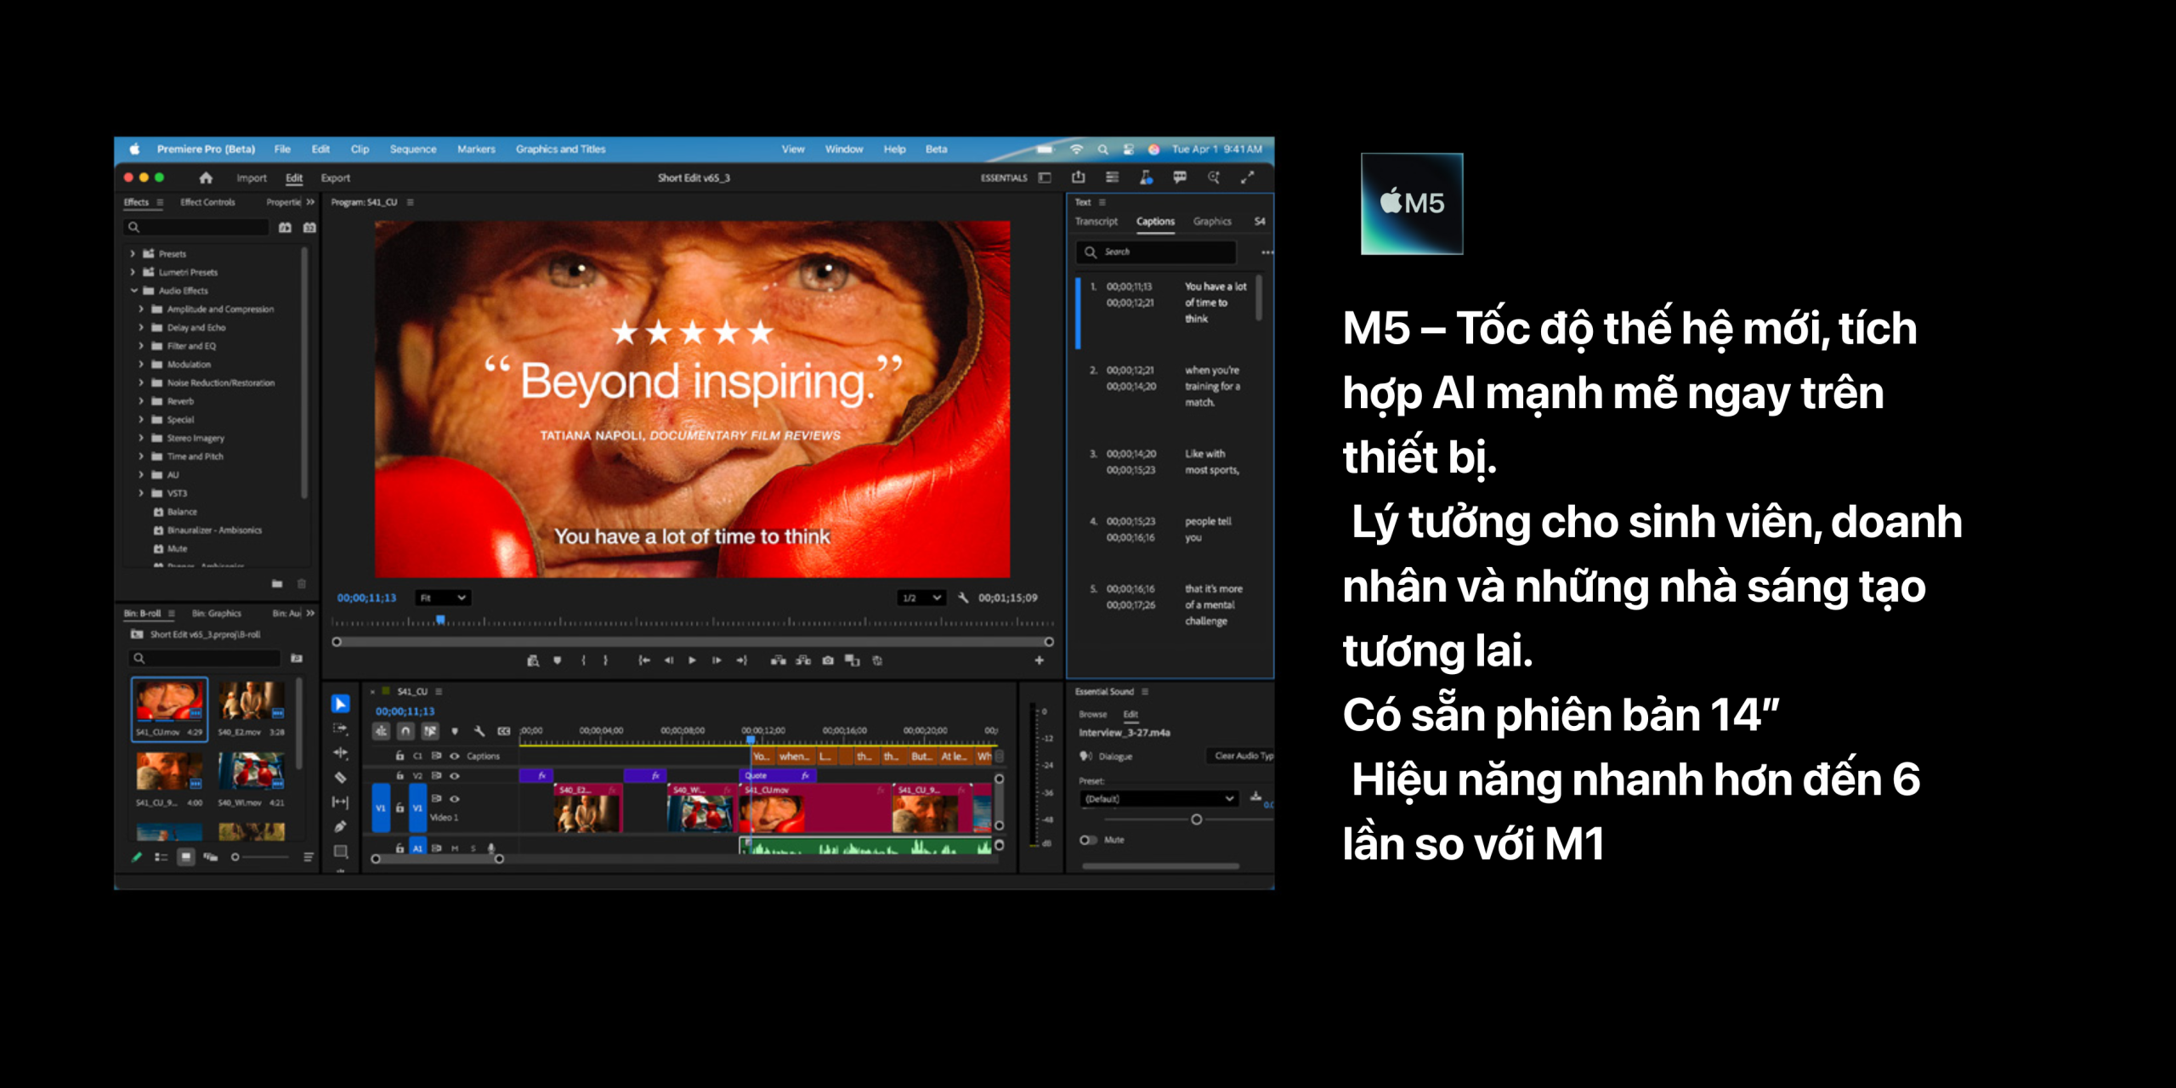
Task: Click the Home icon
Action: coord(206,178)
